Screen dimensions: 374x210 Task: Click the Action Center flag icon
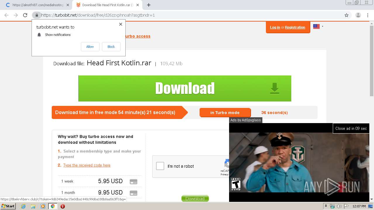[x=346, y=206]
